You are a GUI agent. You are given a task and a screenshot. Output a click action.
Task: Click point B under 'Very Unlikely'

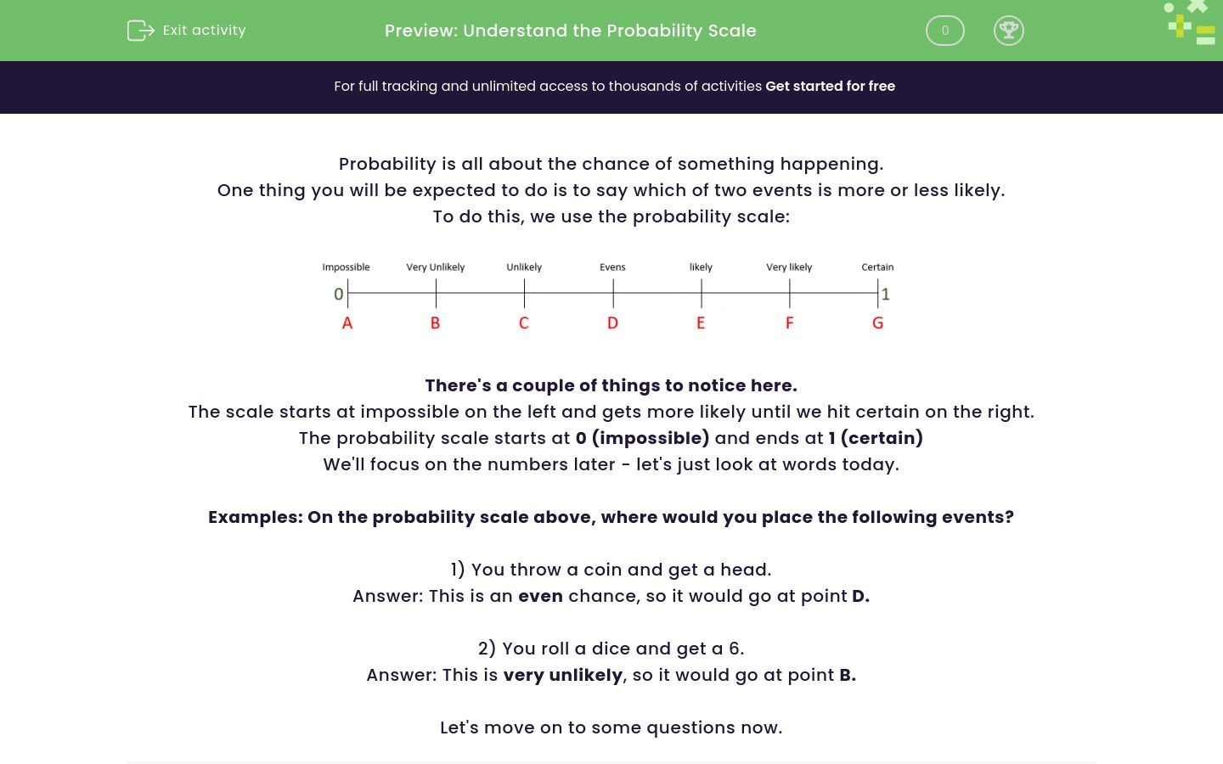pos(435,323)
